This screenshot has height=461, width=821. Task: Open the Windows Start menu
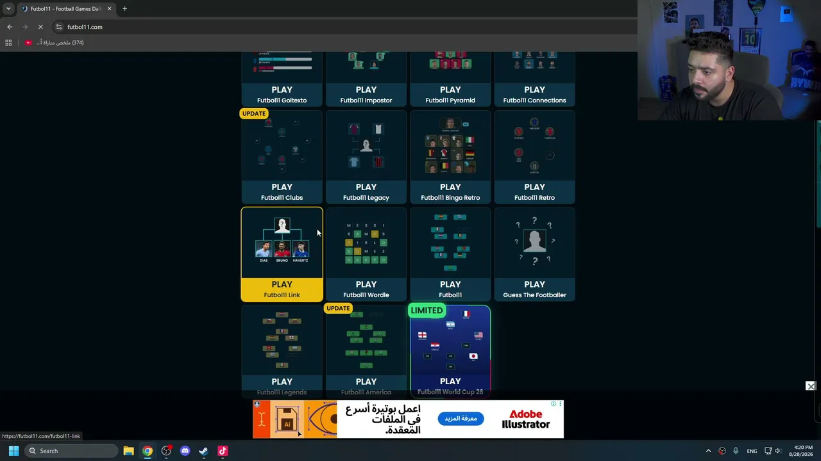(x=13, y=451)
